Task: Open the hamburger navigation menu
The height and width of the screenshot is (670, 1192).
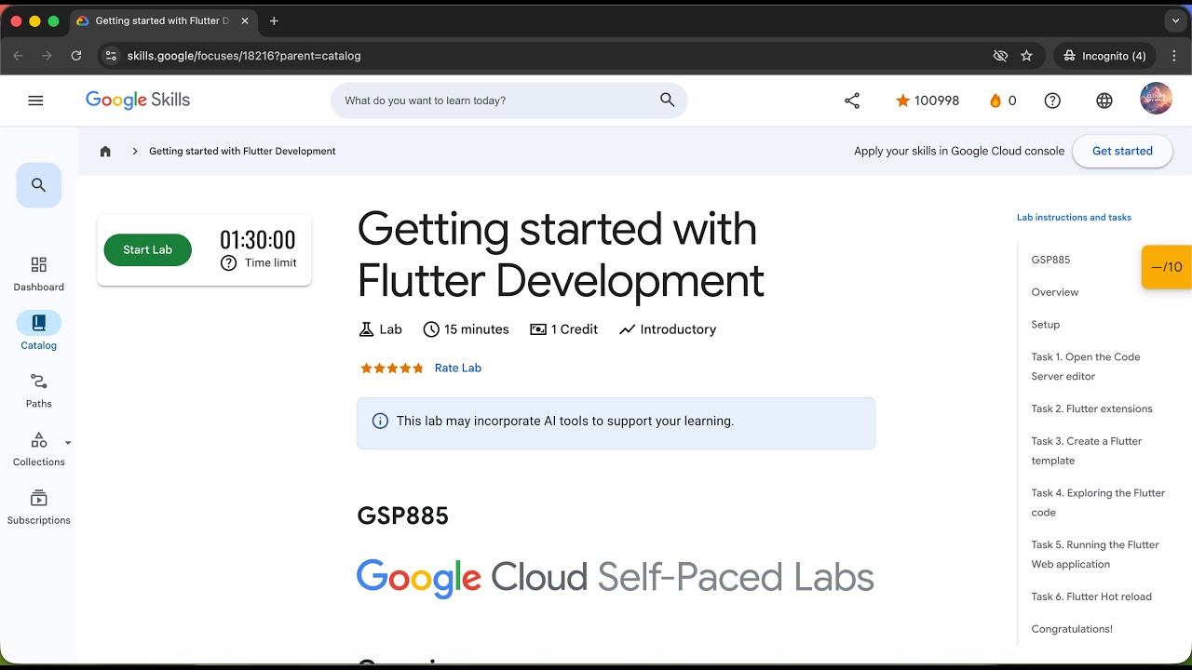Action: click(x=35, y=100)
